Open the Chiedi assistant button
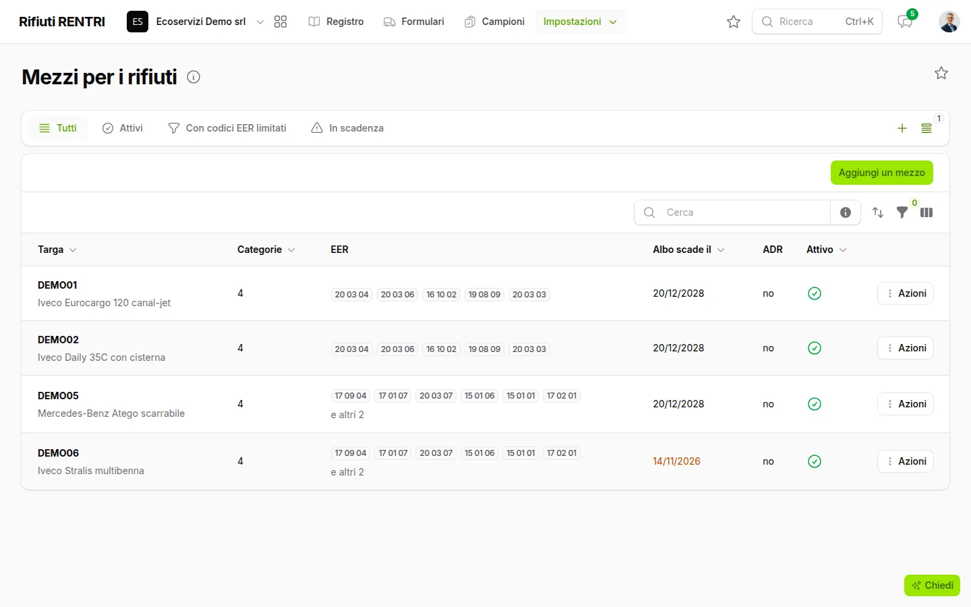 pyautogui.click(x=932, y=585)
